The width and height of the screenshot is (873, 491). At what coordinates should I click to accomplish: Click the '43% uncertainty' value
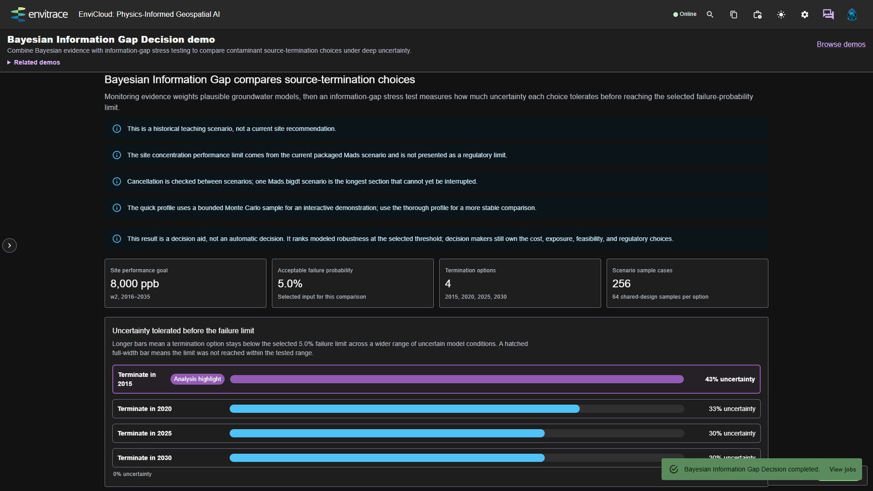click(730, 379)
